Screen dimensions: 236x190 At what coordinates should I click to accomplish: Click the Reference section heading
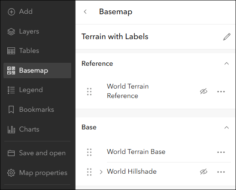(x=97, y=64)
